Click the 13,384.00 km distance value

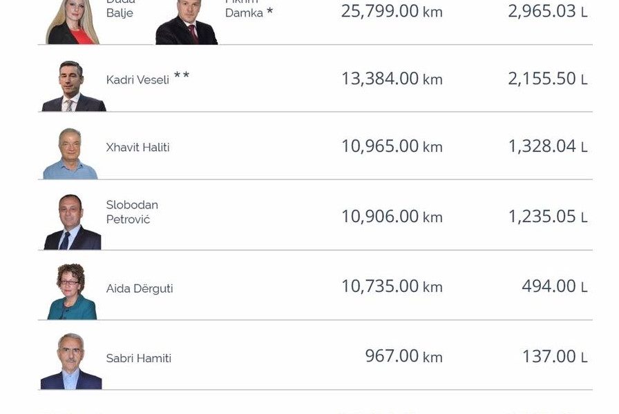tap(392, 79)
